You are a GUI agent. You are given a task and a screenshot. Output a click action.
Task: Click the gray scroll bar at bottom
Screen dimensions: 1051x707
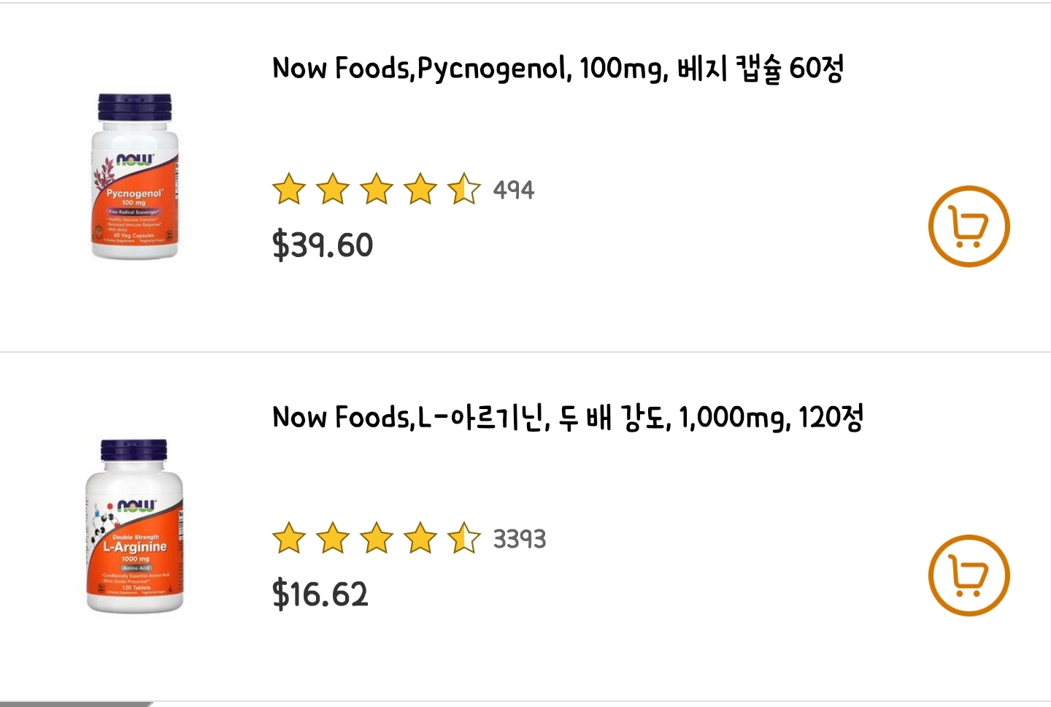[x=76, y=703]
